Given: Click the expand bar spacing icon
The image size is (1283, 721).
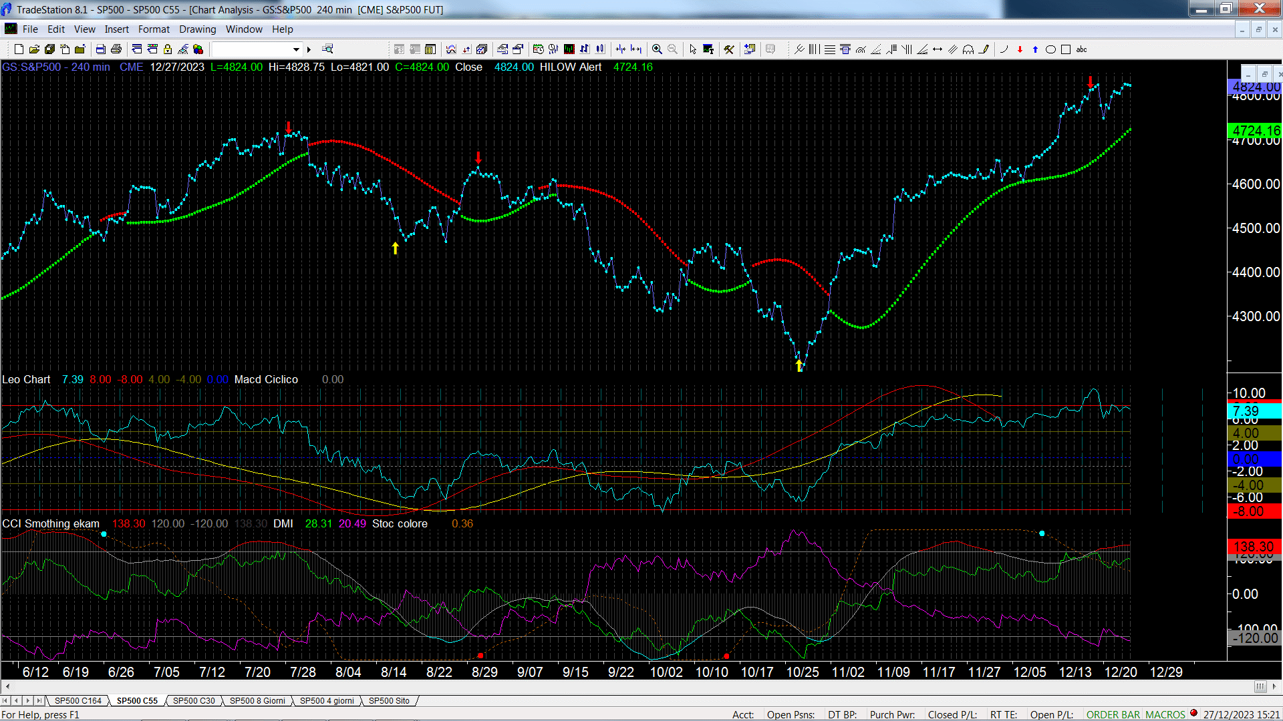Looking at the screenshot, I should coord(635,49).
